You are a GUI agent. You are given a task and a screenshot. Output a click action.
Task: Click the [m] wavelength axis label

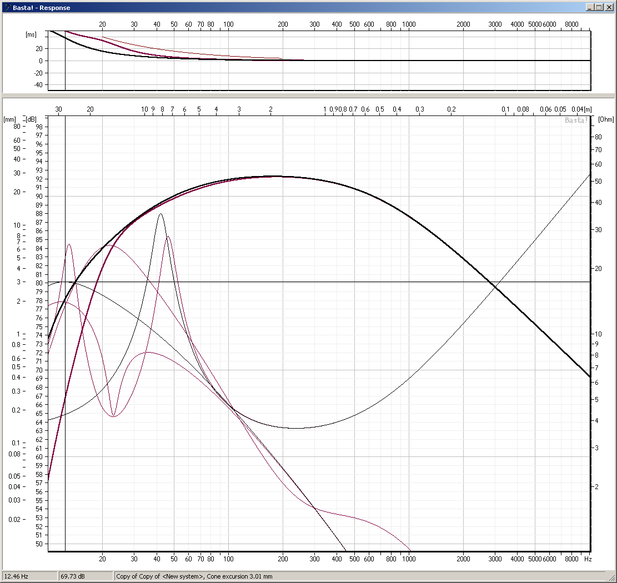click(588, 109)
